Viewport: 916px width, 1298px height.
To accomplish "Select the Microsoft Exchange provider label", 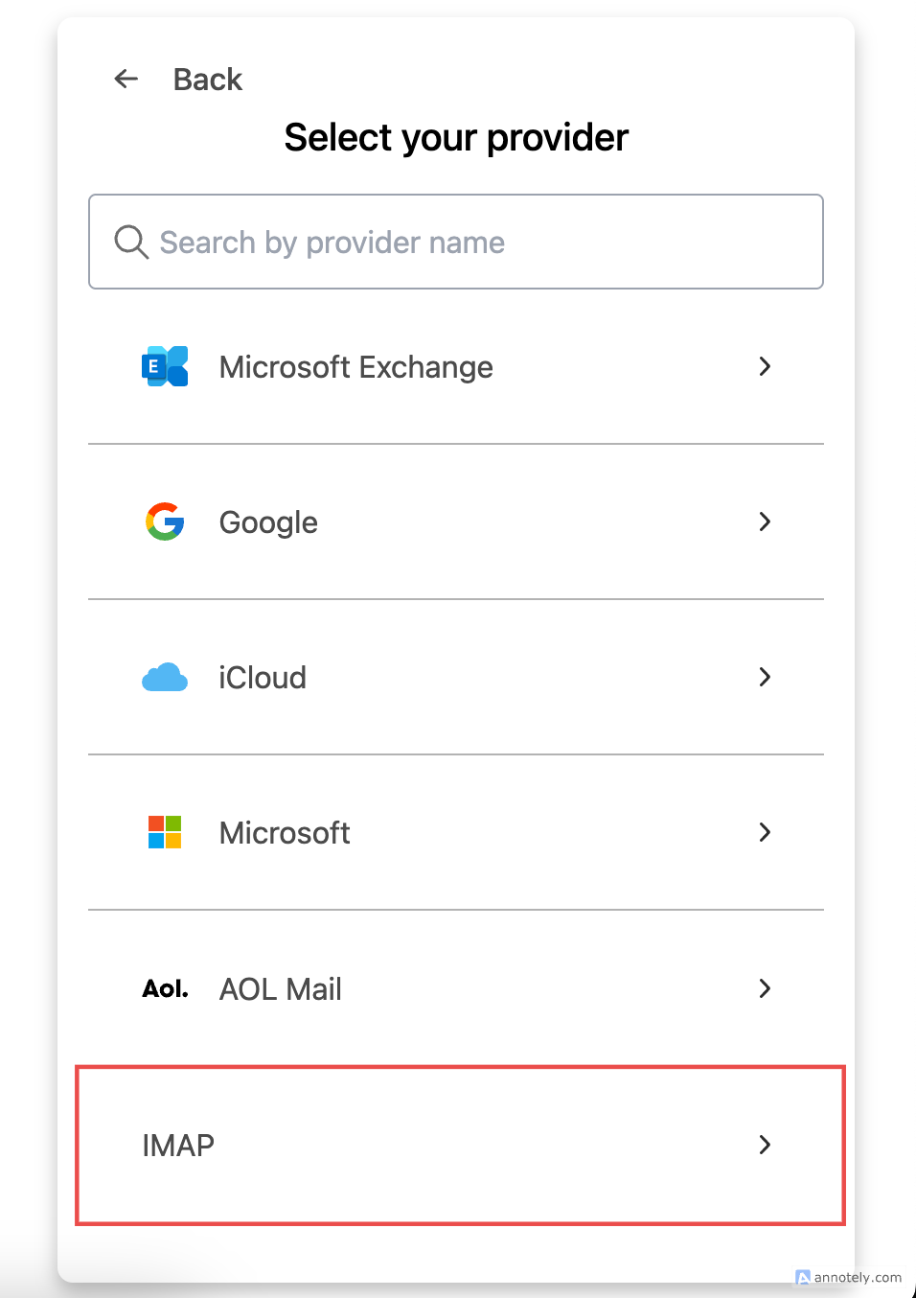I will point(355,367).
